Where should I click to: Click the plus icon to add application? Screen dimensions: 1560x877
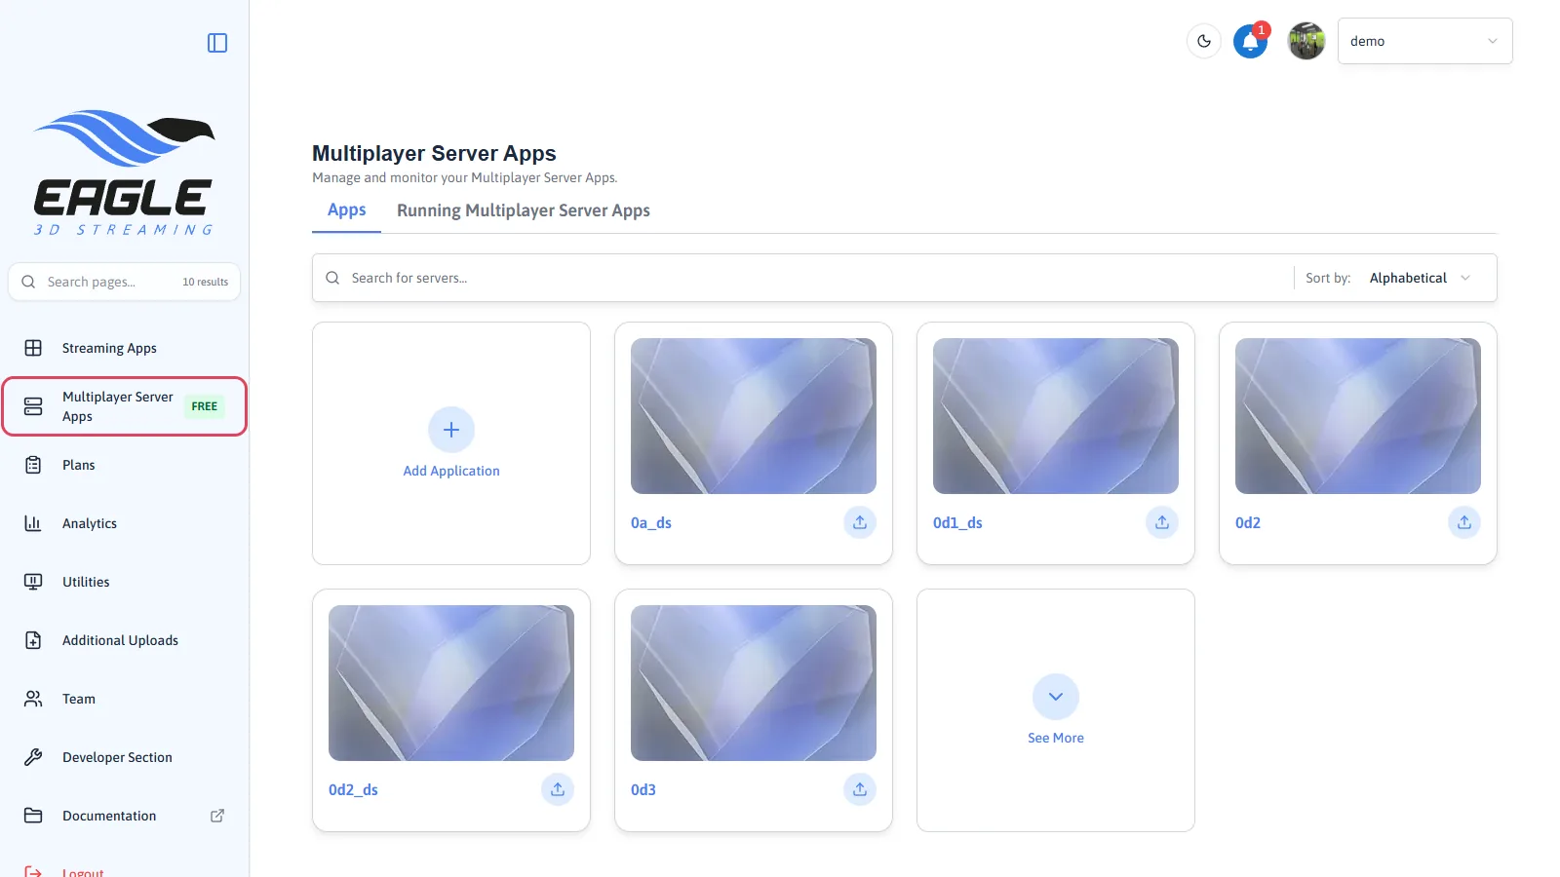click(x=451, y=430)
